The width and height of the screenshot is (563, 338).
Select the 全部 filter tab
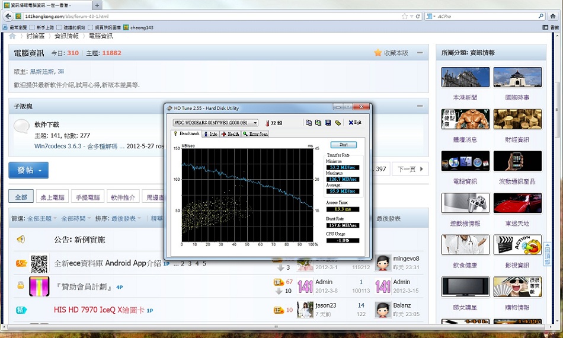tap(21, 197)
